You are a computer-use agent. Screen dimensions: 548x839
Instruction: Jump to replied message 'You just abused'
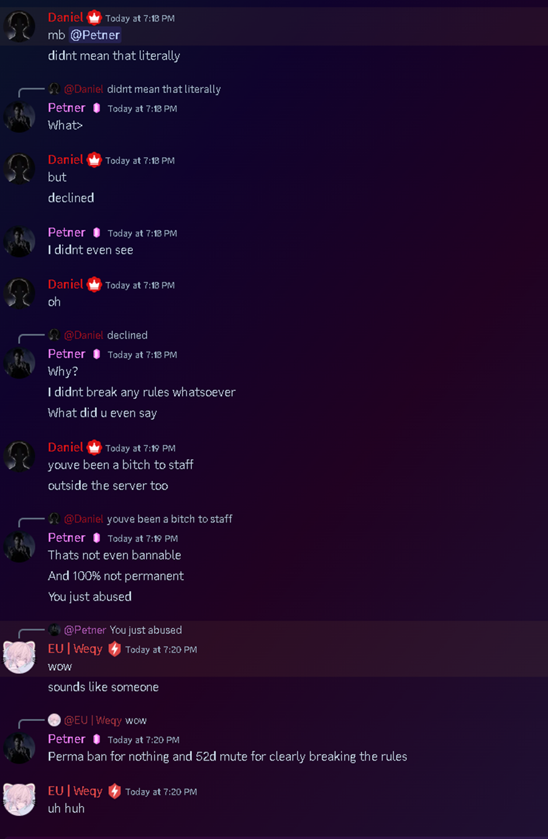coord(146,630)
